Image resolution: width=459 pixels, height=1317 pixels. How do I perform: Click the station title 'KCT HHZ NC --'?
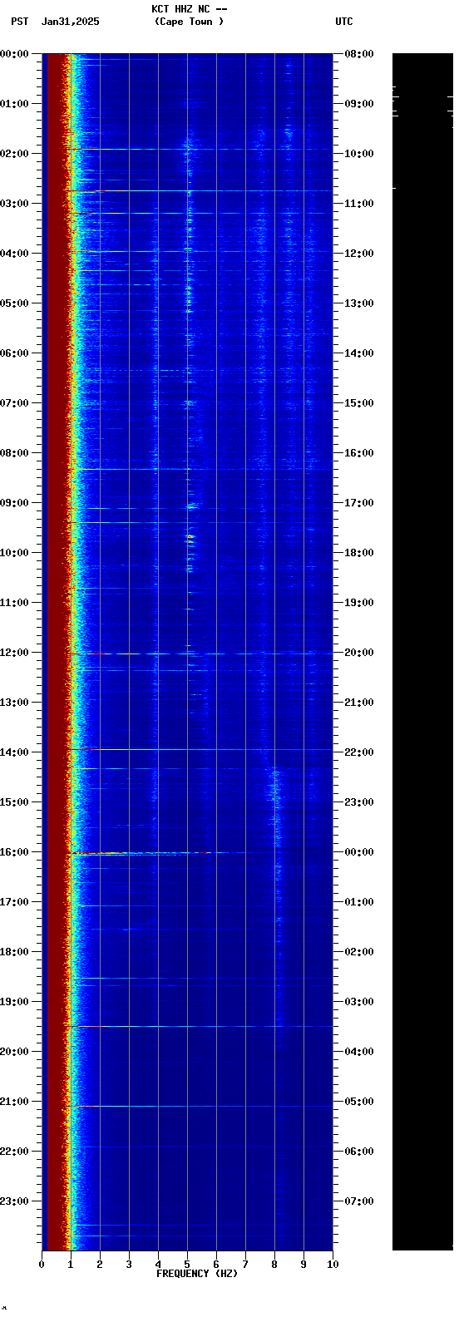(x=190, y=9)
